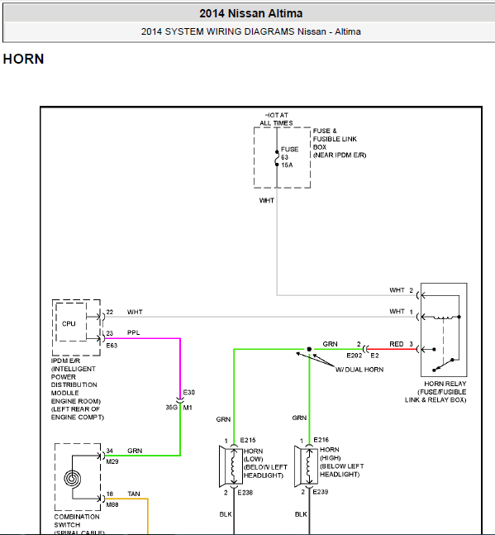Click the "E239" connector label

(x=321, y=492)
